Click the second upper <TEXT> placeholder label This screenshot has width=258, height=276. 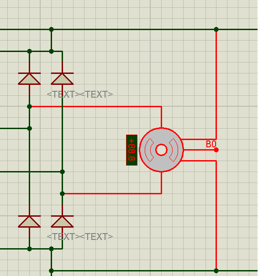click(x=96, y=94)
